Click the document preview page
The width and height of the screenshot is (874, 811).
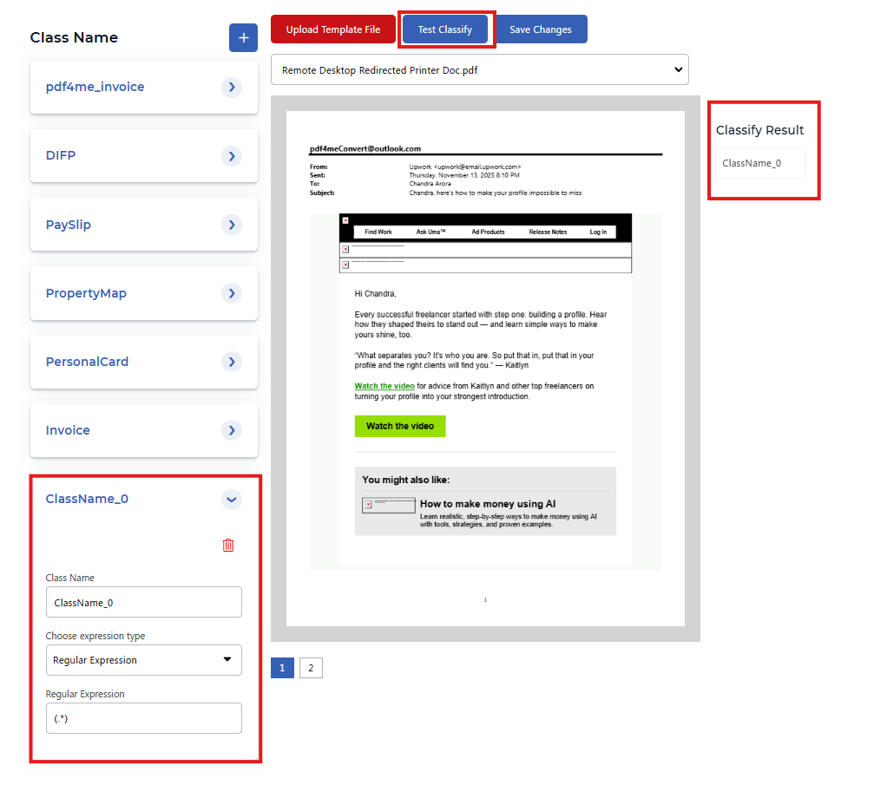click(x=484, y=364)
